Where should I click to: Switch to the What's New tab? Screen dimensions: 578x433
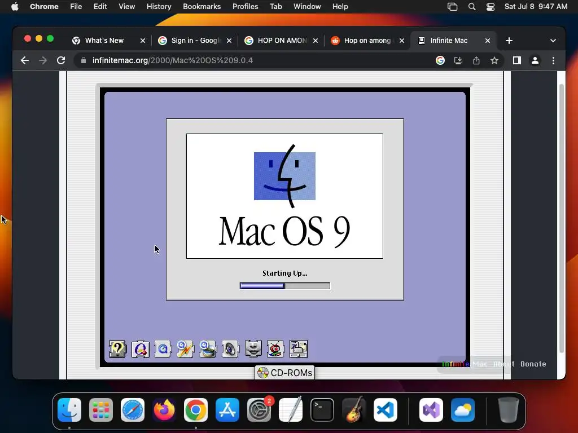[x=104, y=41]
